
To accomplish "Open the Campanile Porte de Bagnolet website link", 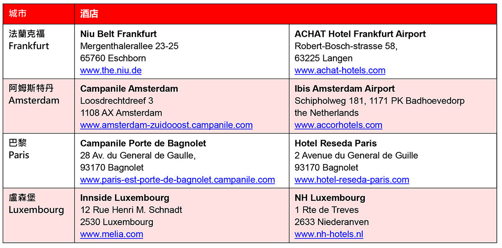I will (x=177, y=180).
